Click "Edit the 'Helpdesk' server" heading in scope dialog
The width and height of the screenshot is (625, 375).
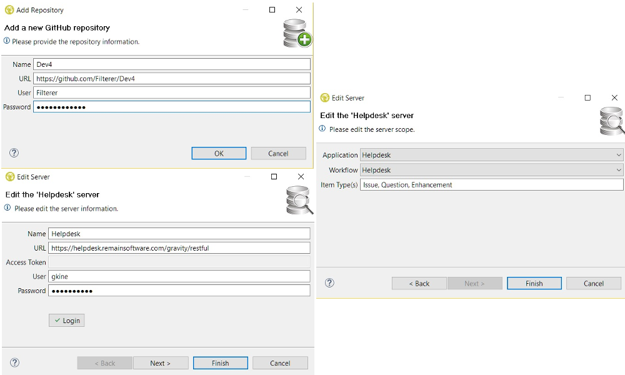pos(367,116)
